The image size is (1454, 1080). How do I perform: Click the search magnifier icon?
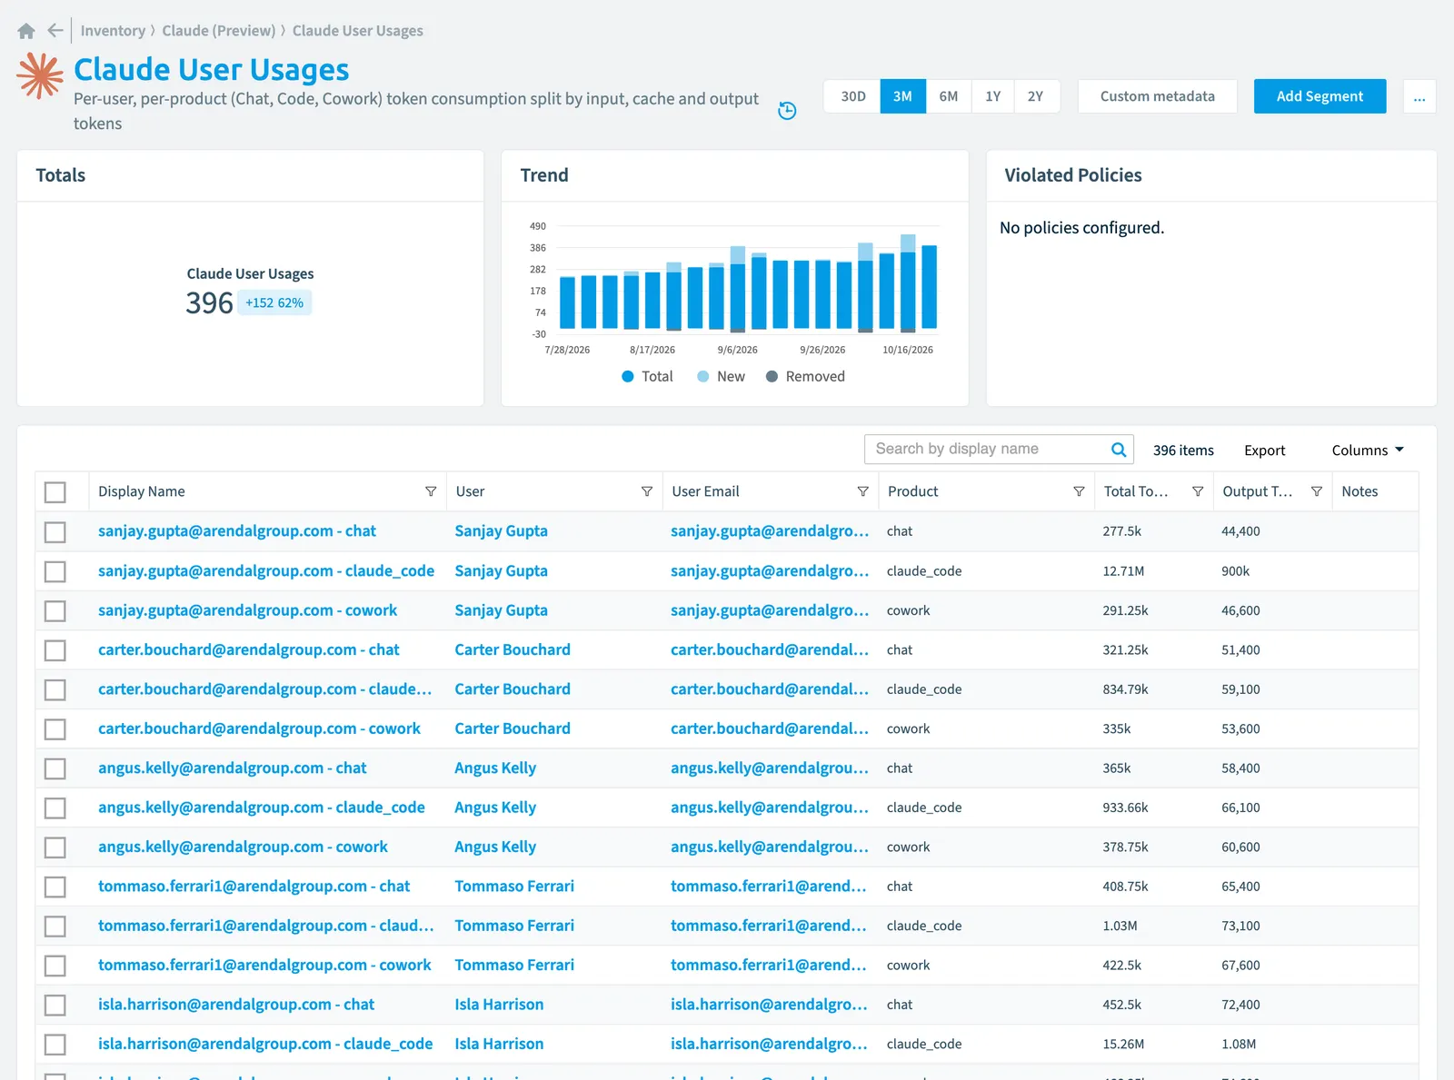tap(1119, 450)
